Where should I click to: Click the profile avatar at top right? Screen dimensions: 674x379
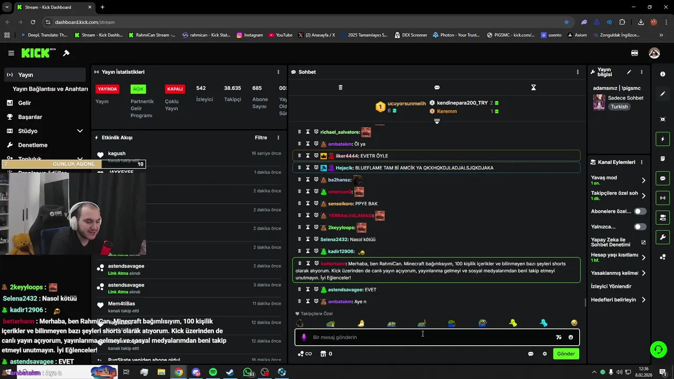[654, 53]
